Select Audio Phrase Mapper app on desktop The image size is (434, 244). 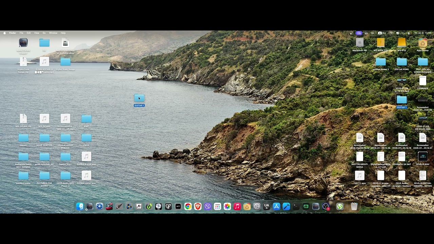(x=23, y=43)
